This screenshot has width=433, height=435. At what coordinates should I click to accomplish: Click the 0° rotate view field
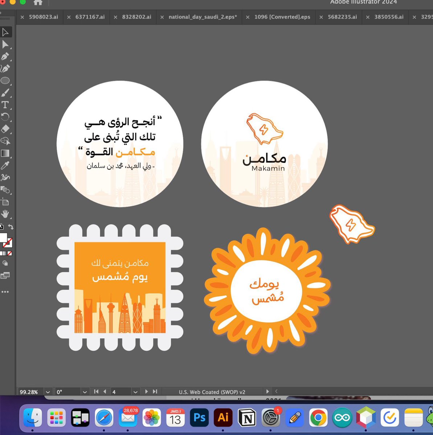click(67, 392)
